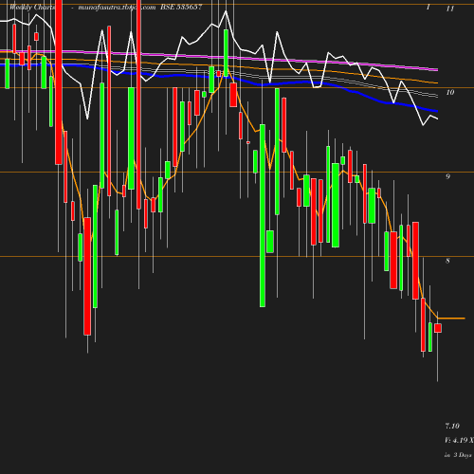The height and width of the screenshot is (474, 474).
Task: Click the 'BSE 535657' symbol label
Action: 181,8
